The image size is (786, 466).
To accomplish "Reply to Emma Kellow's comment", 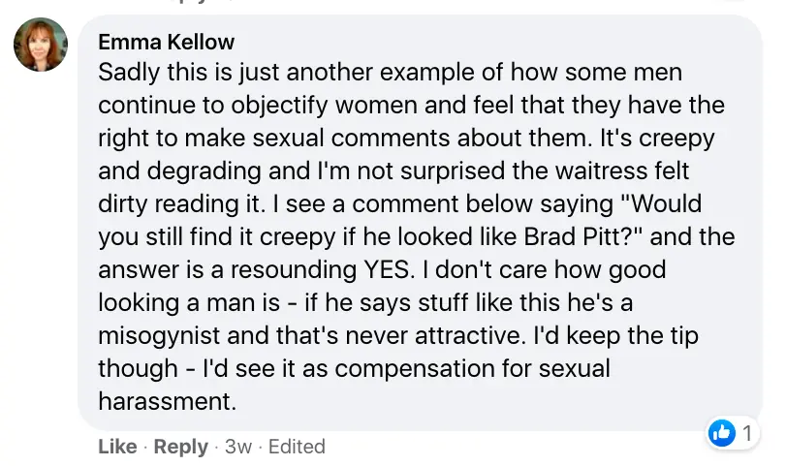I will pyautogui.click(x=181, y=446).
